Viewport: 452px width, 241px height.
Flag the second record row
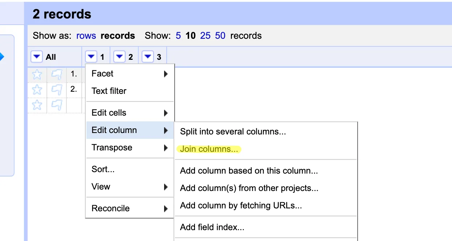coord(57,90)
